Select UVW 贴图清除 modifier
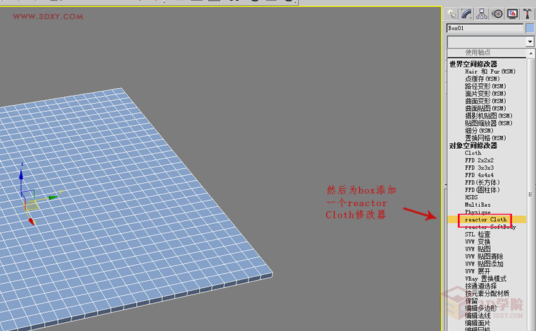The height and width of the screenshot is (331, 536). click(484, 257)
